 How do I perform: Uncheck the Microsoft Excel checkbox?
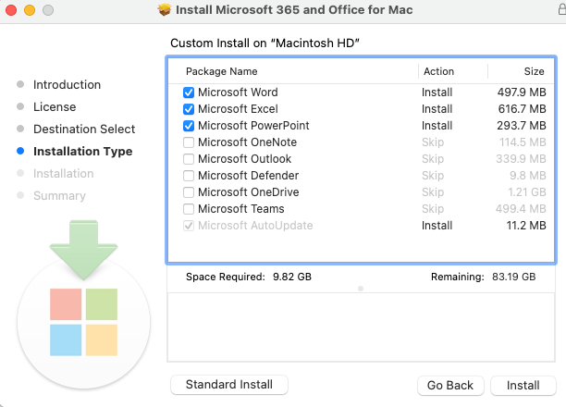[x=189, y=109]
